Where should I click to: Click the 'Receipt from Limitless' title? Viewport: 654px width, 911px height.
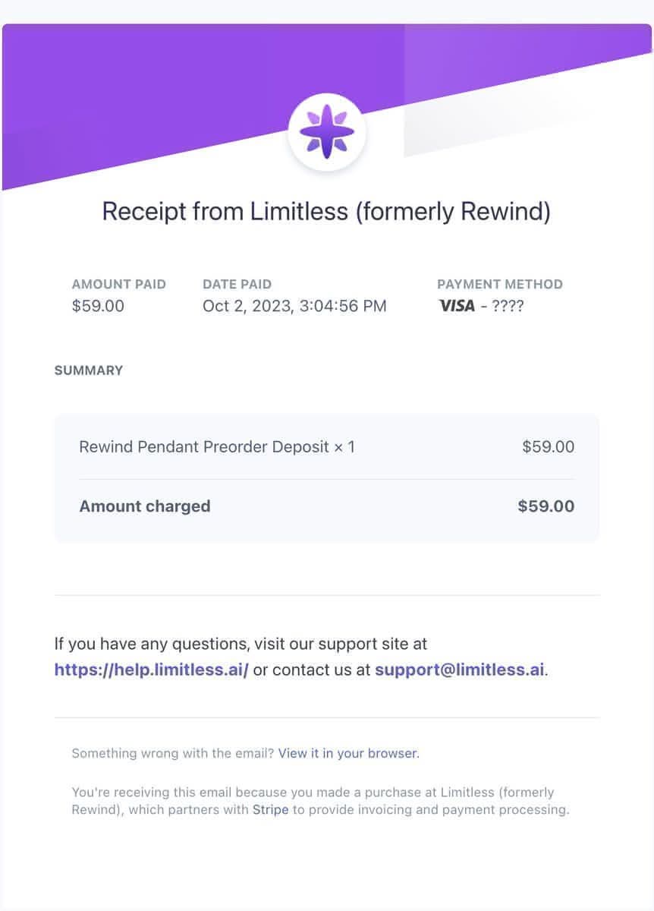[x=326, y=211]
